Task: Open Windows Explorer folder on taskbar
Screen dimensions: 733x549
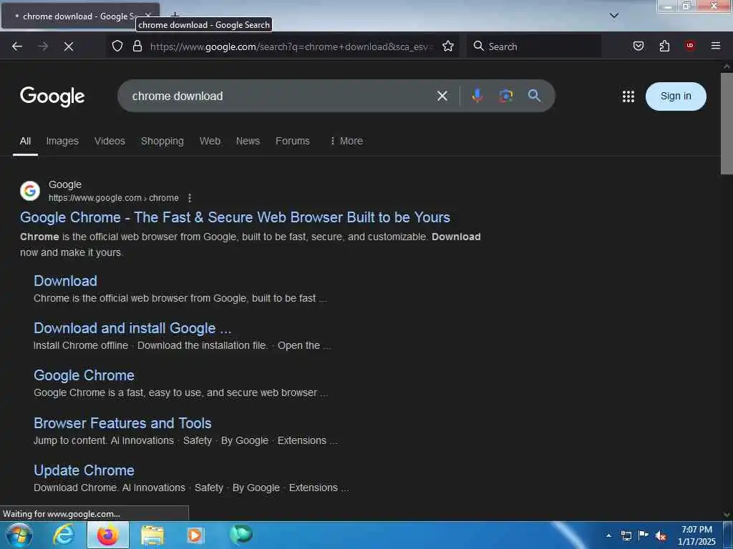Action: [x=152, y=535]
